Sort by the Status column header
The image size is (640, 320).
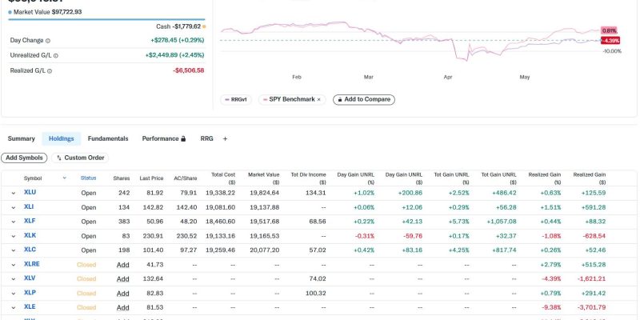point(89,178)
